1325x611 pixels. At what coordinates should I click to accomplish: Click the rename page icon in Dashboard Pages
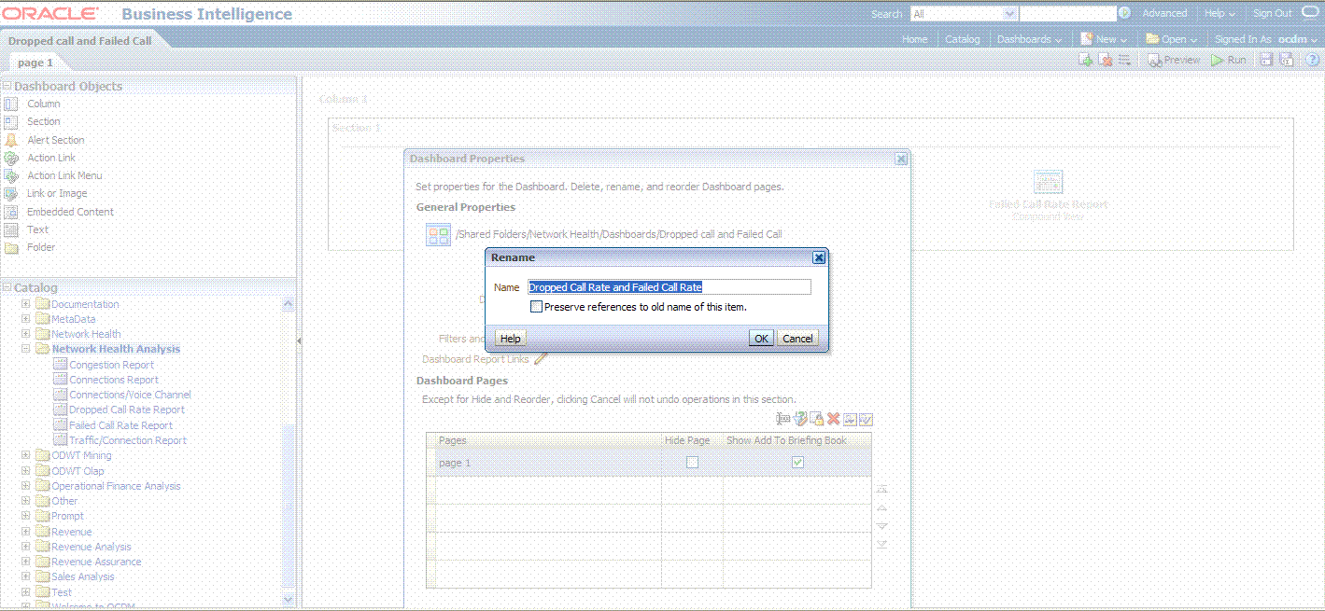click(783, 419)
